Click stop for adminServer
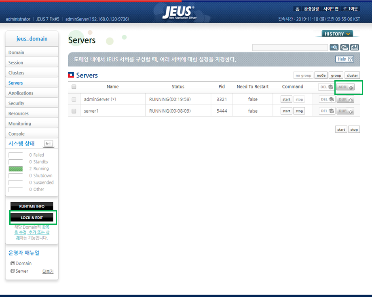The height and width of the screenshot is (297, 372). [x=299, y=100]
